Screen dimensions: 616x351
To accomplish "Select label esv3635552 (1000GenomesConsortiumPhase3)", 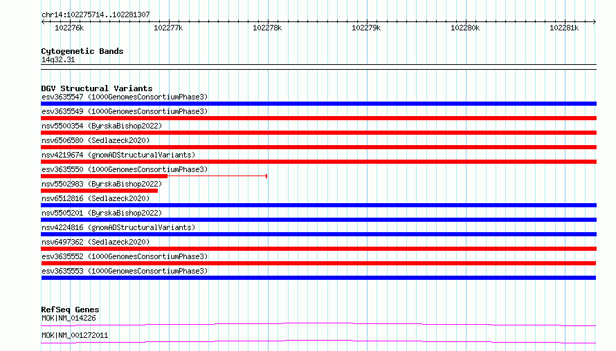I will [x=125, y=256].
